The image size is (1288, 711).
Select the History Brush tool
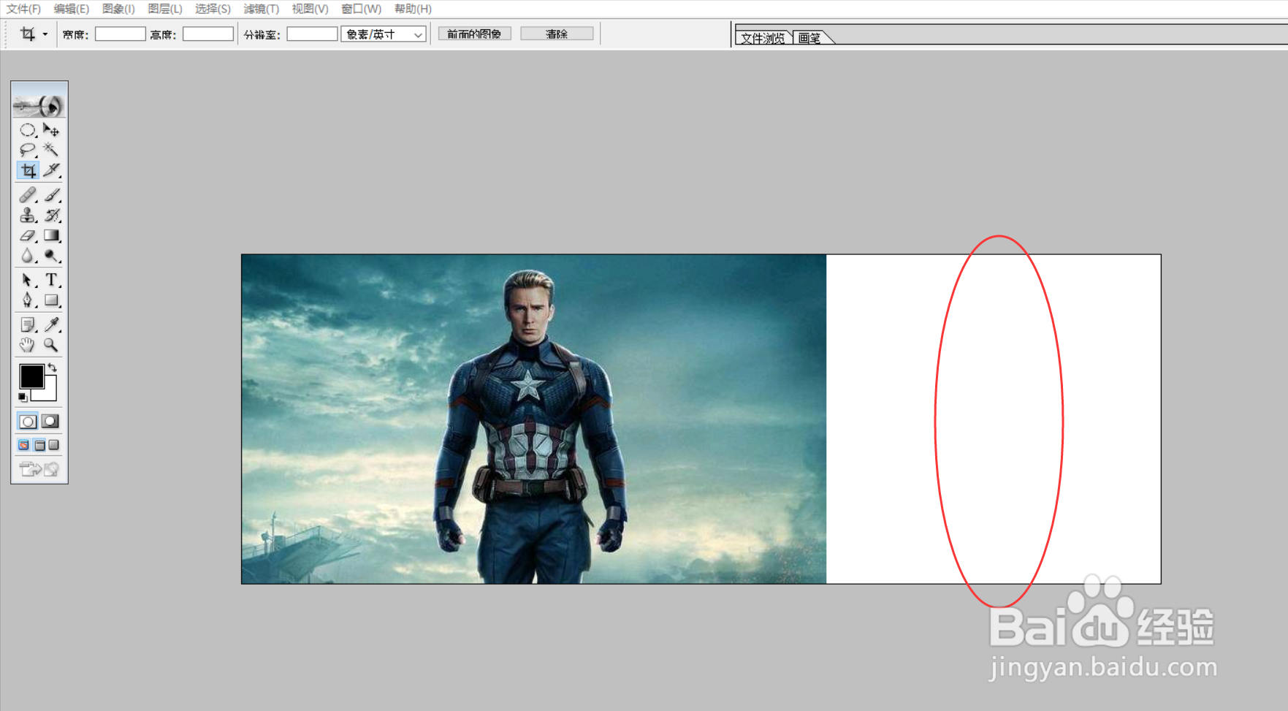tap(51, 216)
